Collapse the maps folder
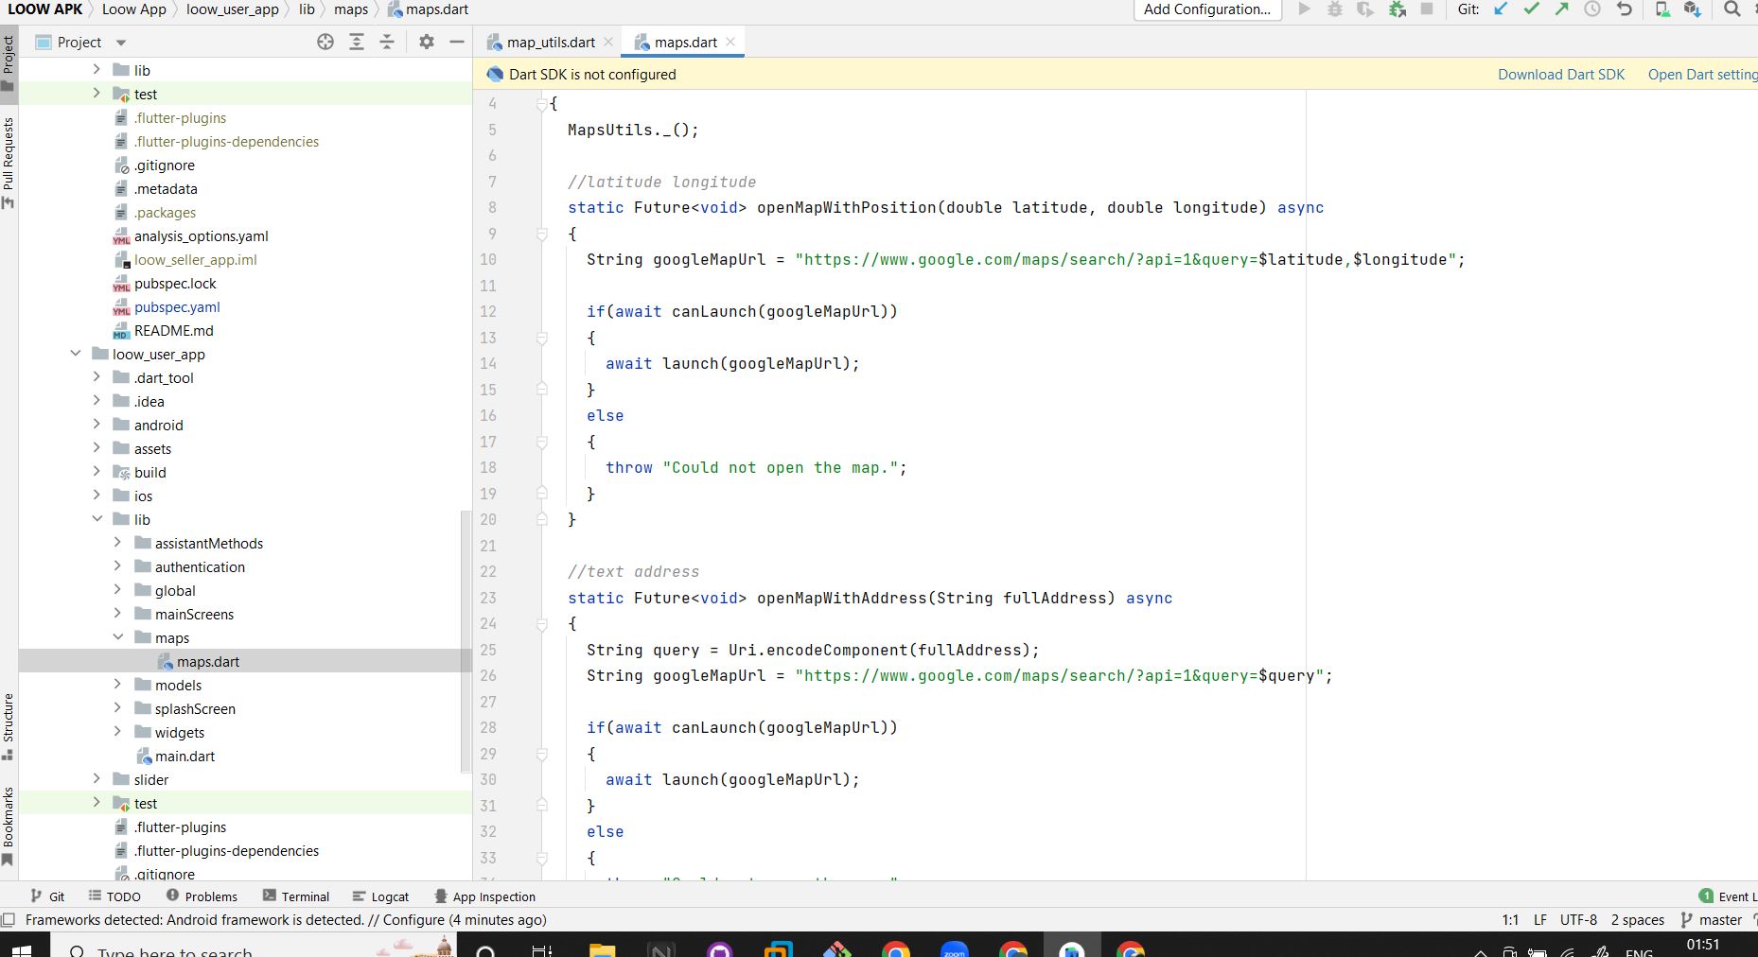This screenshot has width=1758, height=957. point(118,637)
